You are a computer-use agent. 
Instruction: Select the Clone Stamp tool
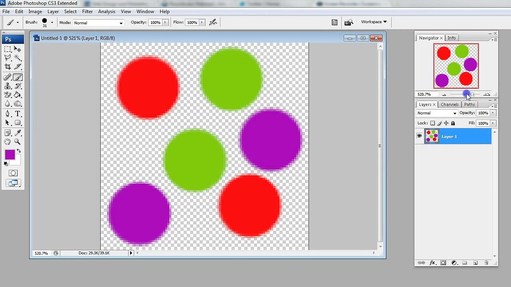(x=8, y=86)
